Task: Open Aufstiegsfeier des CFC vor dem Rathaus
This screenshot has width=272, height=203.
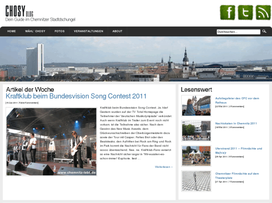Action: point(237,100)
